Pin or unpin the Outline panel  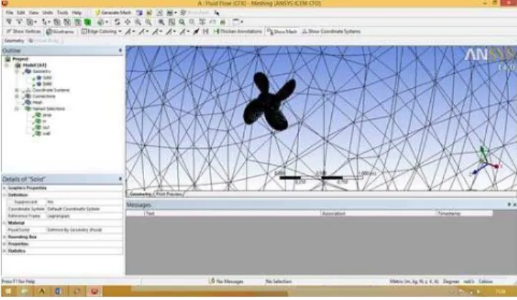[x=120, y=50]
